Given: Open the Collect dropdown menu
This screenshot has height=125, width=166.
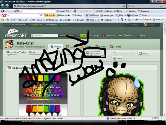Looking at the screenshot, I should pyautogui.click(x=151, y=25).
